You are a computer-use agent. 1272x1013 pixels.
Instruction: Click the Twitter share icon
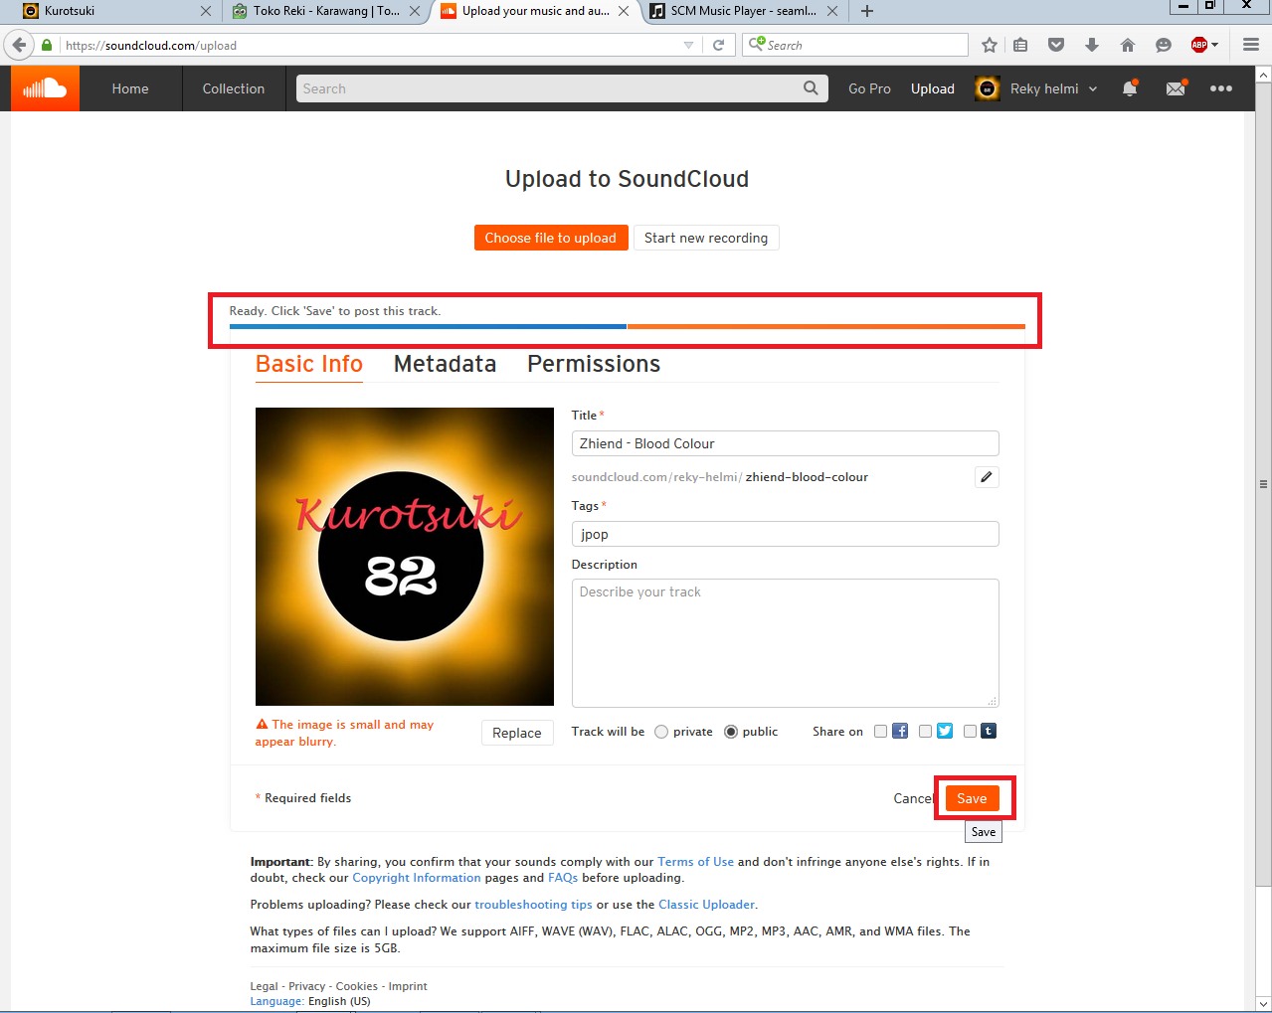[x=945, y=731]
